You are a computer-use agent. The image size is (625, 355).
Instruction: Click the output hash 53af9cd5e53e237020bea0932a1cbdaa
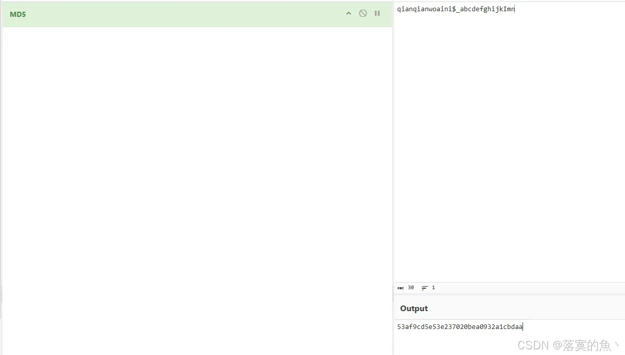click(460, 327)
